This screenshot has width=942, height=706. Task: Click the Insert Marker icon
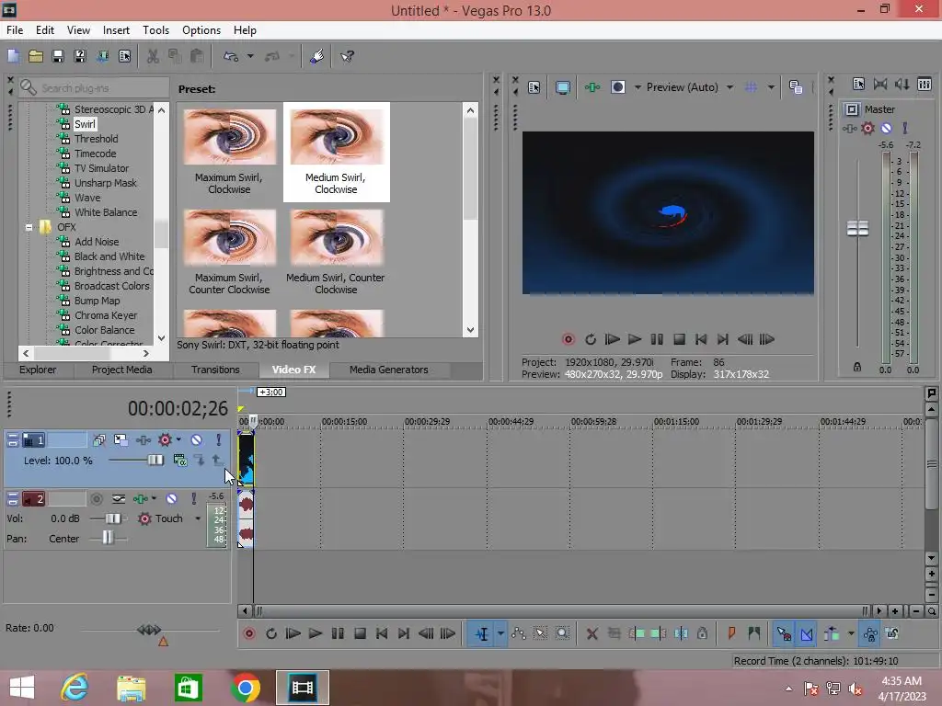click(731, 633)
